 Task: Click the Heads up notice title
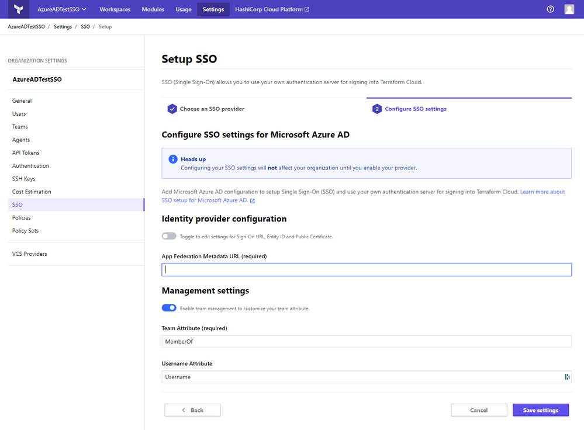click(x=193, y=159)
